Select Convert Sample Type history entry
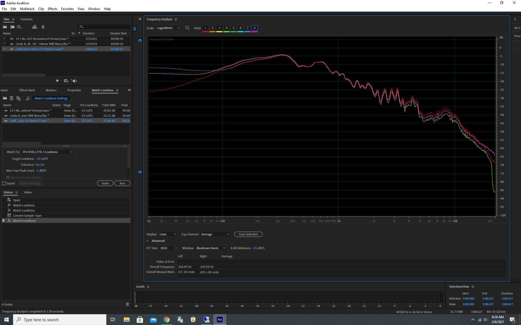The width and height of the screenshot is (521, 325). tap(66, 216)
